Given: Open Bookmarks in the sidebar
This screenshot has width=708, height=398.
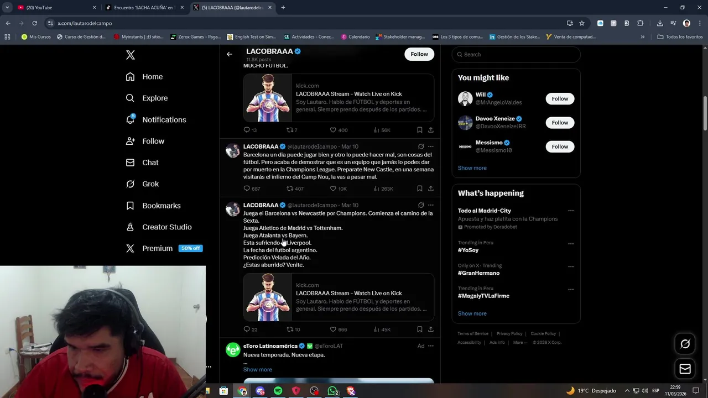Looking at the screenshot, I should (153, 206).
